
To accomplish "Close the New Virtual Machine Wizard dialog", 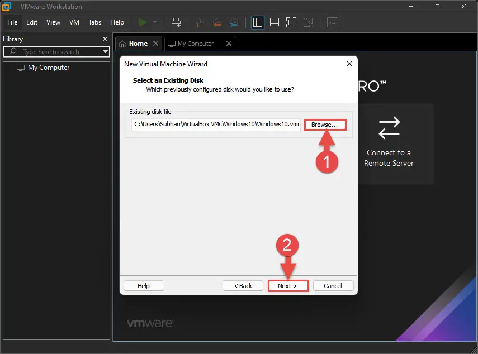I will (x=349, y=64).
